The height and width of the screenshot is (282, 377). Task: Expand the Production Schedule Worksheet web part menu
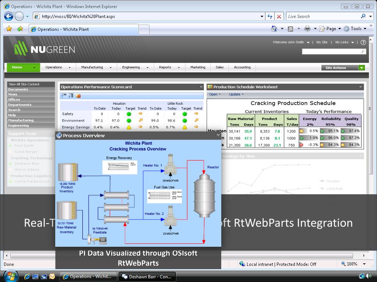click(360, 87)
